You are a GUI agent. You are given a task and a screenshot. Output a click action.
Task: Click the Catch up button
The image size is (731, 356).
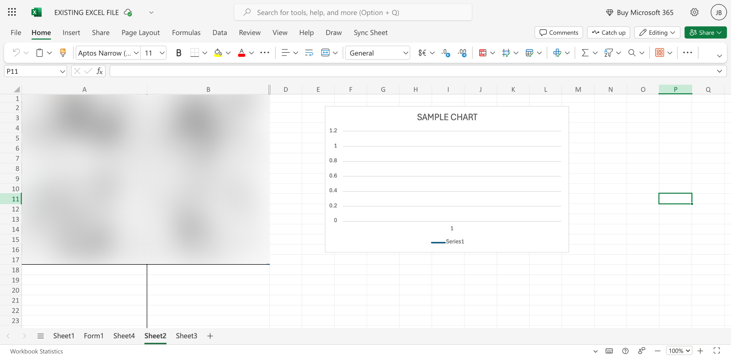(609, 33)
